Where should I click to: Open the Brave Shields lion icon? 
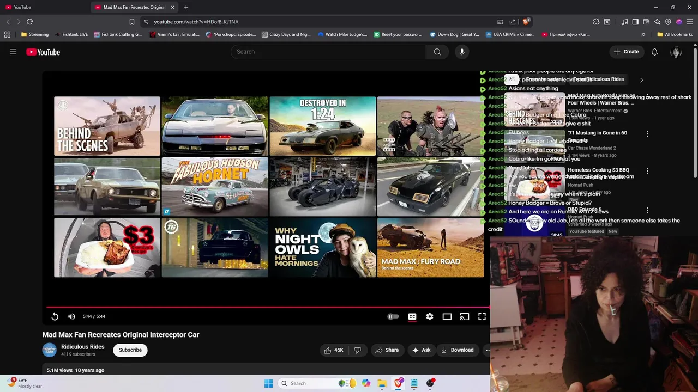coord(526,22)
